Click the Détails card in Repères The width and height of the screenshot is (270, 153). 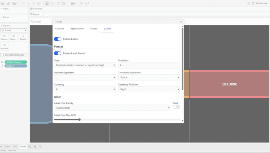[x=23, y=37]
